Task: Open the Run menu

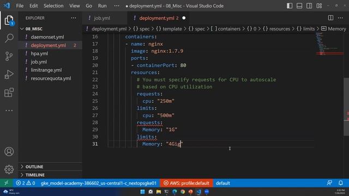Action: (102, 6)
